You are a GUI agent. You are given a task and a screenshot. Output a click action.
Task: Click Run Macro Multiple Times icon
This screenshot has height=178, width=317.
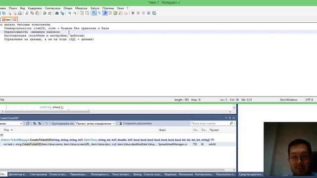(x=149, y=13)
